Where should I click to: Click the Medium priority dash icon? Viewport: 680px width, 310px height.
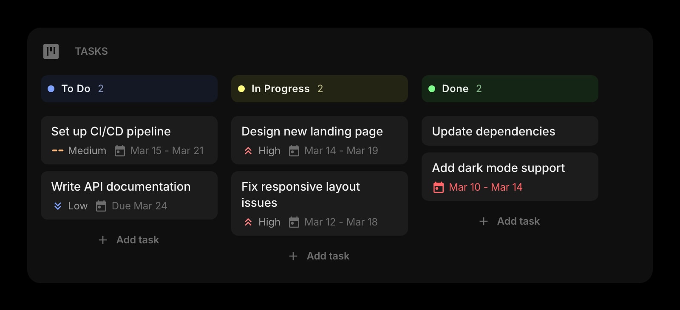[x=58, y=151]
